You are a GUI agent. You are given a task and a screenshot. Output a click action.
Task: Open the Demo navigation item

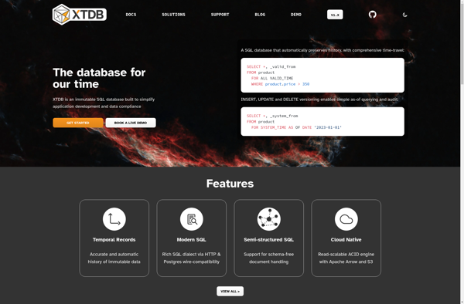pos(296,15)
